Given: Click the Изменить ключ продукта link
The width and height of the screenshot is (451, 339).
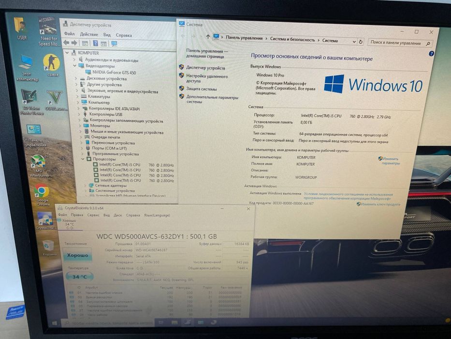Looking at the screenshot, I should coord(380,204).
